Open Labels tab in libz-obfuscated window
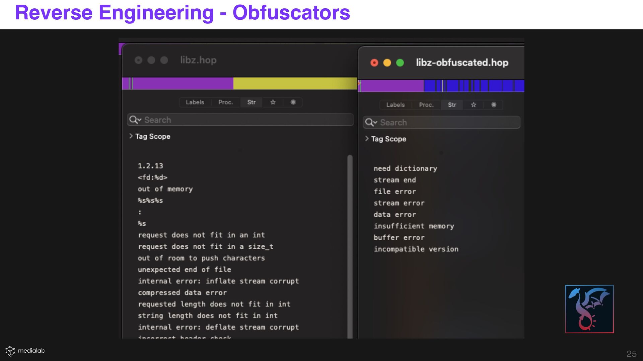 pyautogui.click(x=395, y=105)
